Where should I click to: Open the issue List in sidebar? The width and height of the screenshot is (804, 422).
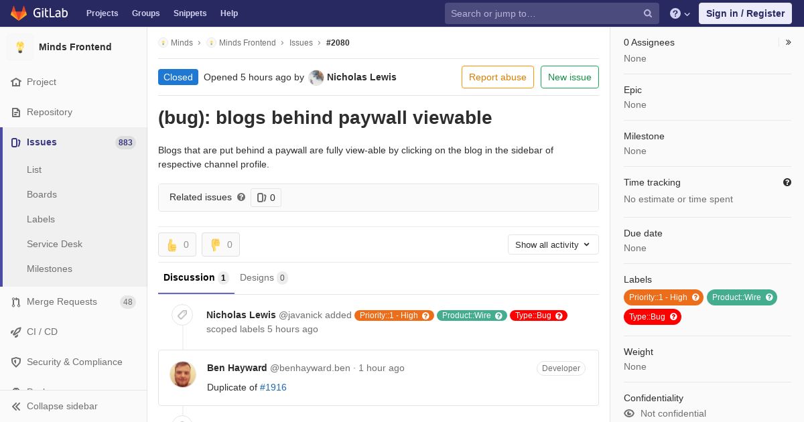[34, 169]
